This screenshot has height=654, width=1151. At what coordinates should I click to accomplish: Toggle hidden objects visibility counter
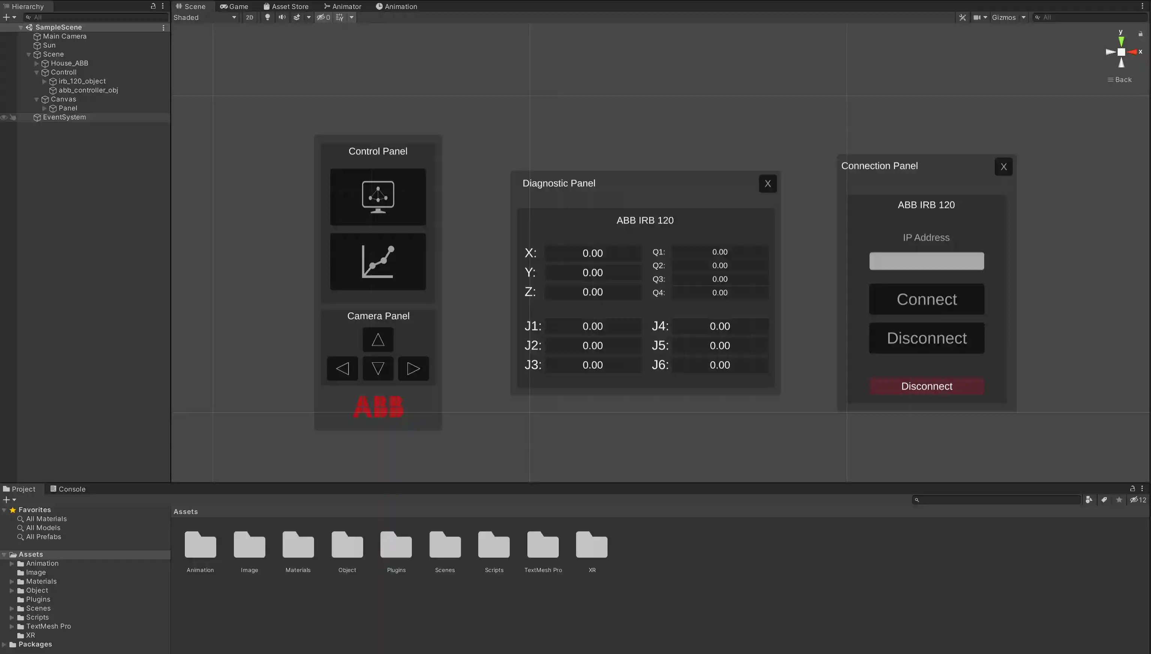[x=323, y=17]
